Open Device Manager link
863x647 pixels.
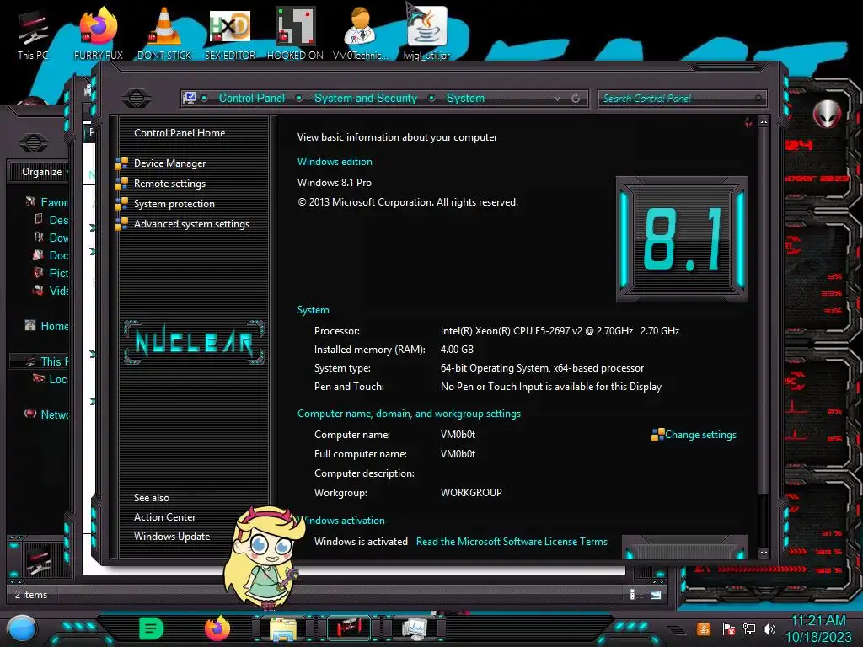[x=169, y=163]
